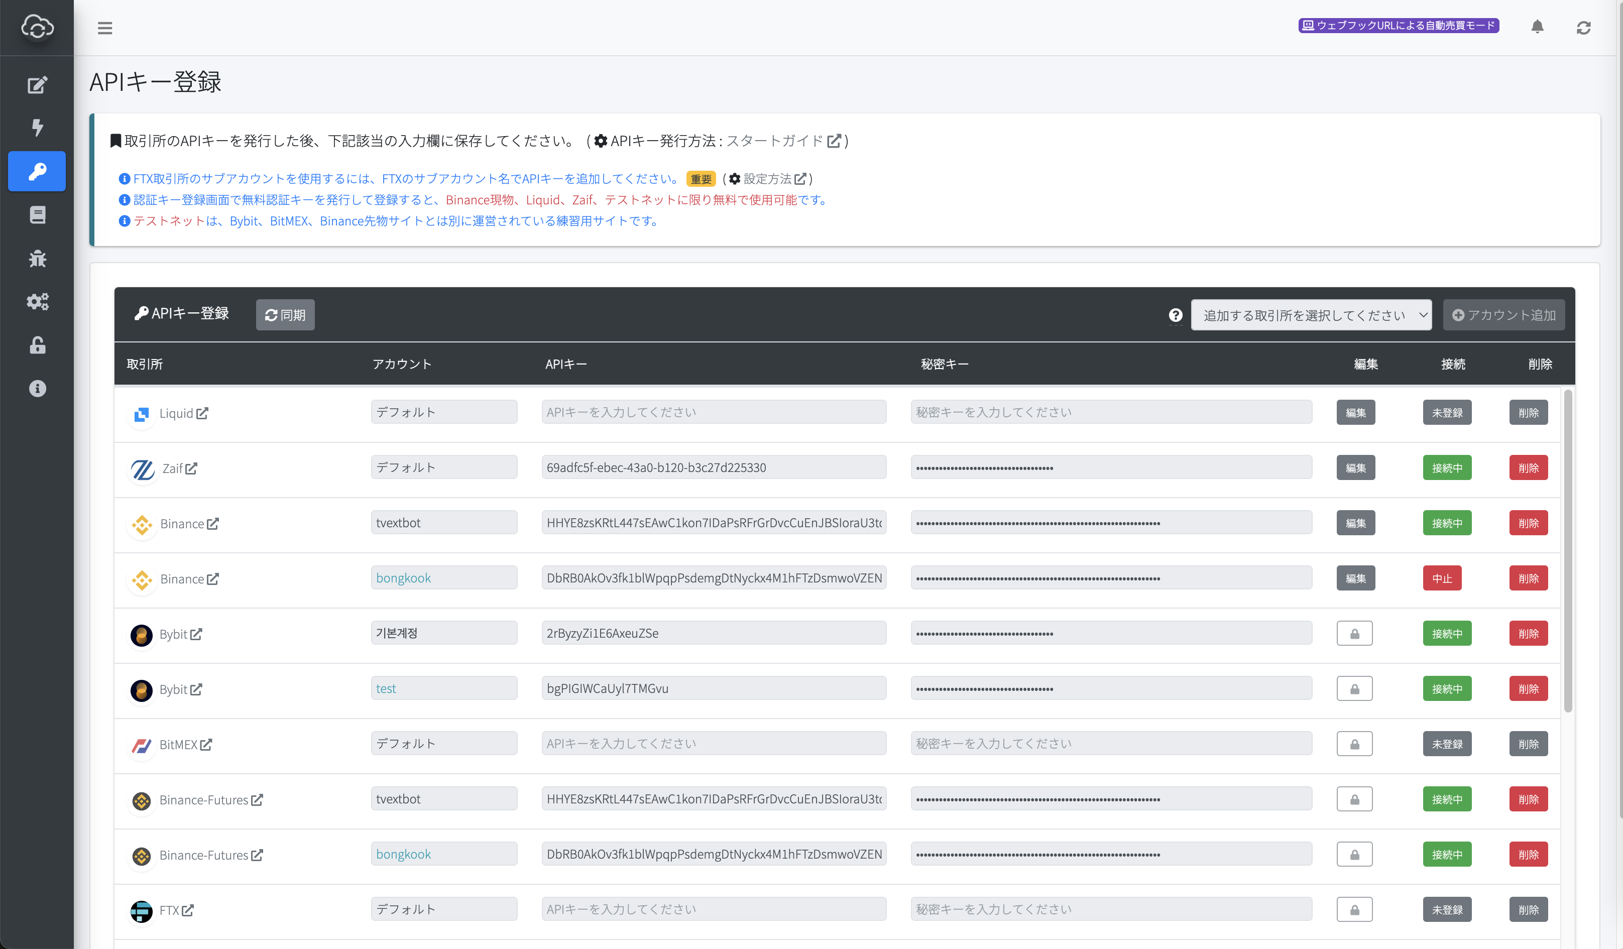Click Liquid APIキー input field
Viewport: 1623px width, 949px height.
pyautogui.click(x=714, y=412)
